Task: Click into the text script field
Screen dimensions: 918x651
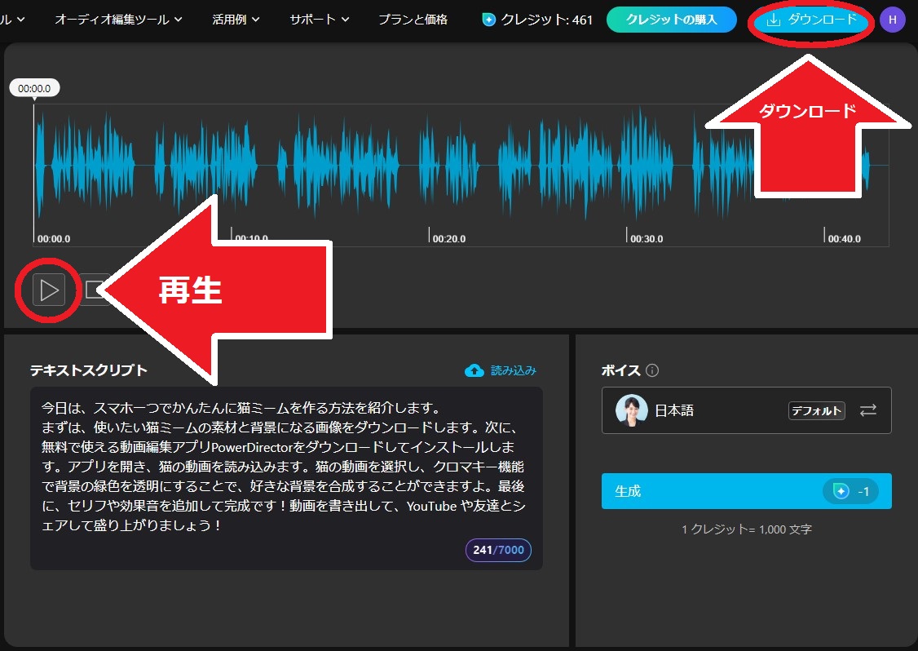Action: [286, 478]
